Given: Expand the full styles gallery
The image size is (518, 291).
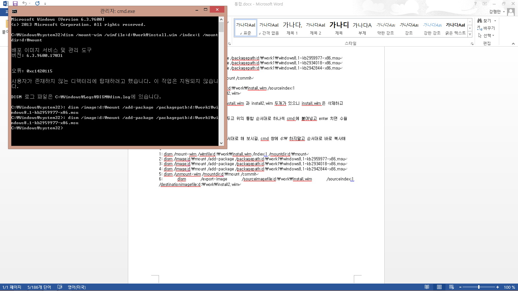Looking at the screenshot, I should [470, 34].
